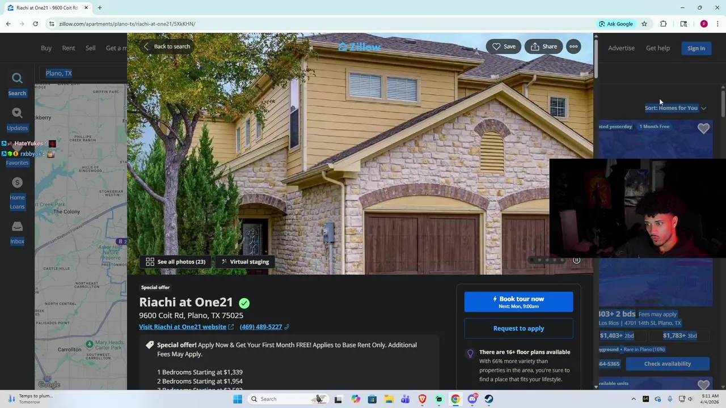Open Brave browser from the taskbar
This screenshot has width=726, height=408.
pyautogui.click(x=422, y=399)
